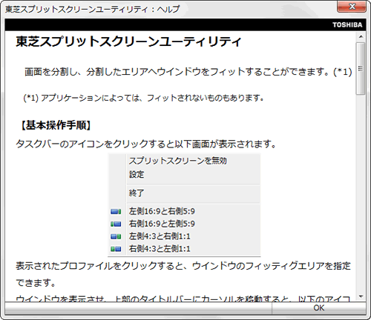The image size is (371, 320).
Task: Click the 表示されたプロファイル paragraph
Action: point(183,274)
